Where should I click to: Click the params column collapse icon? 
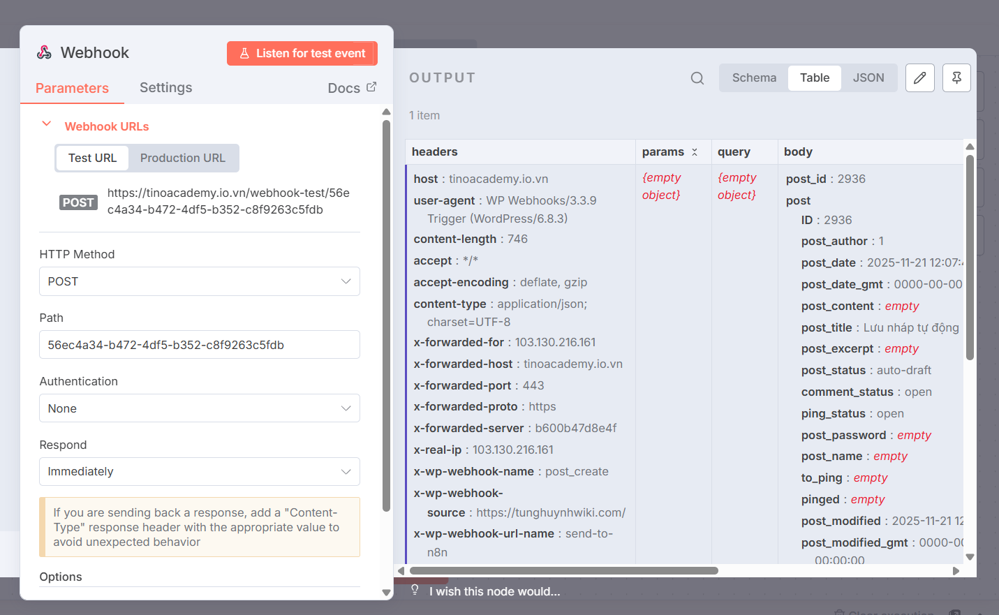[695, 152]
